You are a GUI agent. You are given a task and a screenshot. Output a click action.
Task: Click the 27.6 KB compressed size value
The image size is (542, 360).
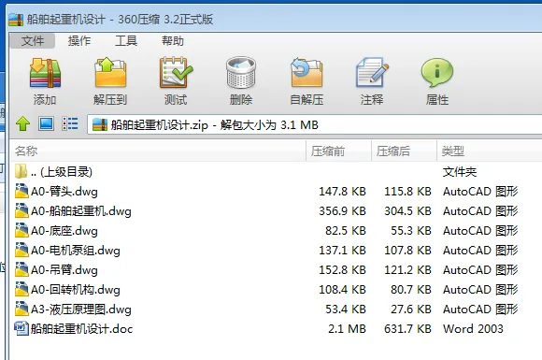point(411,310)
